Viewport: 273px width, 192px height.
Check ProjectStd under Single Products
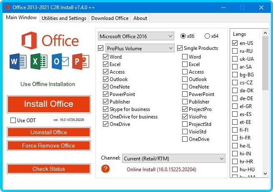[185, 124]
